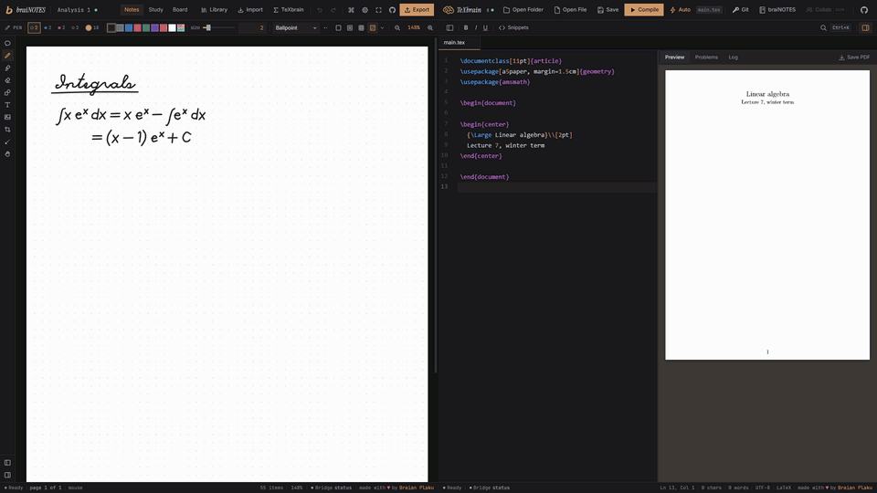Viewport: 877px width, 493px height.
Task: Open the Library
Action: [214, 10]
